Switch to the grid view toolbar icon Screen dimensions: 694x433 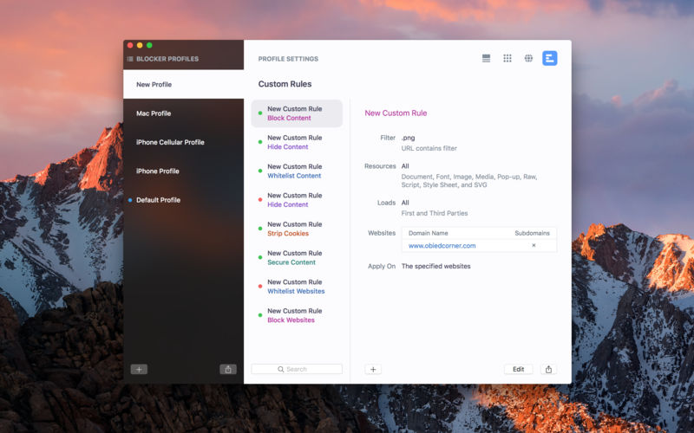pyautogui.click(x=507, y=58)
